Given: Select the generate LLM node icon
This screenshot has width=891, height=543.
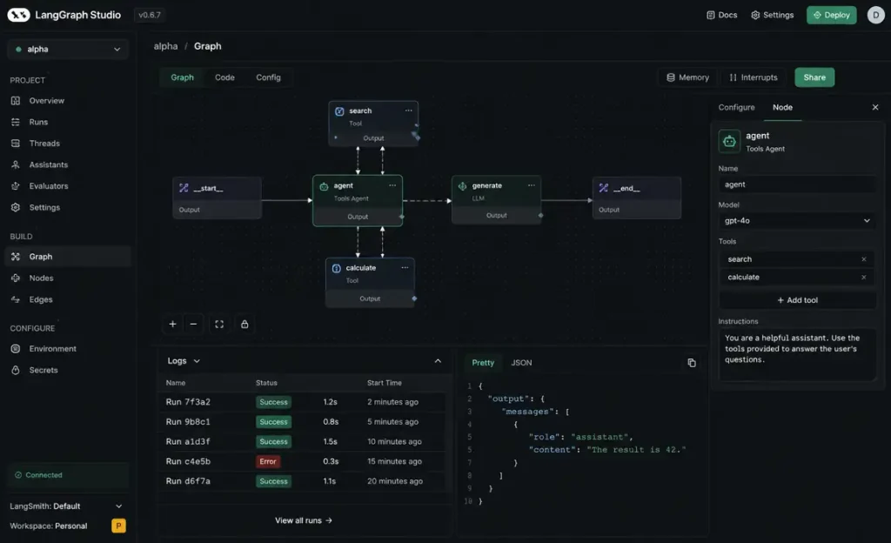Looking at the screenshot, I should click(x=463, y=186).
